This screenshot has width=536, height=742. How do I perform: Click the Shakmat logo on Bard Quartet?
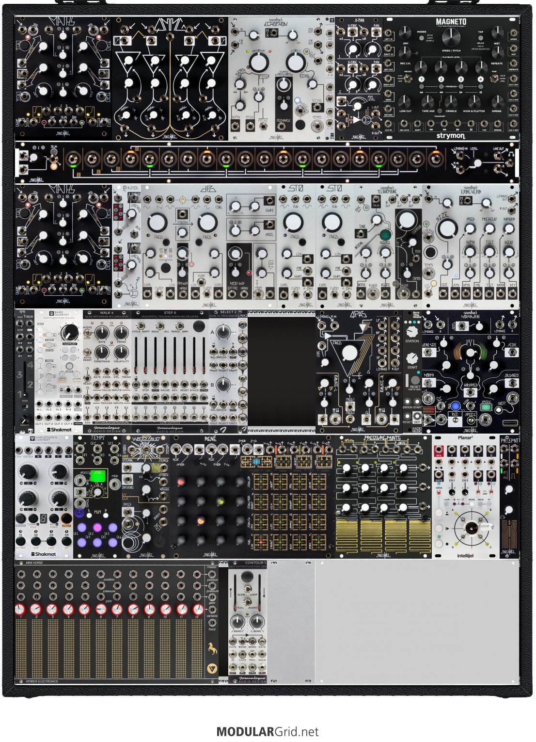click(x=60, y=429)
